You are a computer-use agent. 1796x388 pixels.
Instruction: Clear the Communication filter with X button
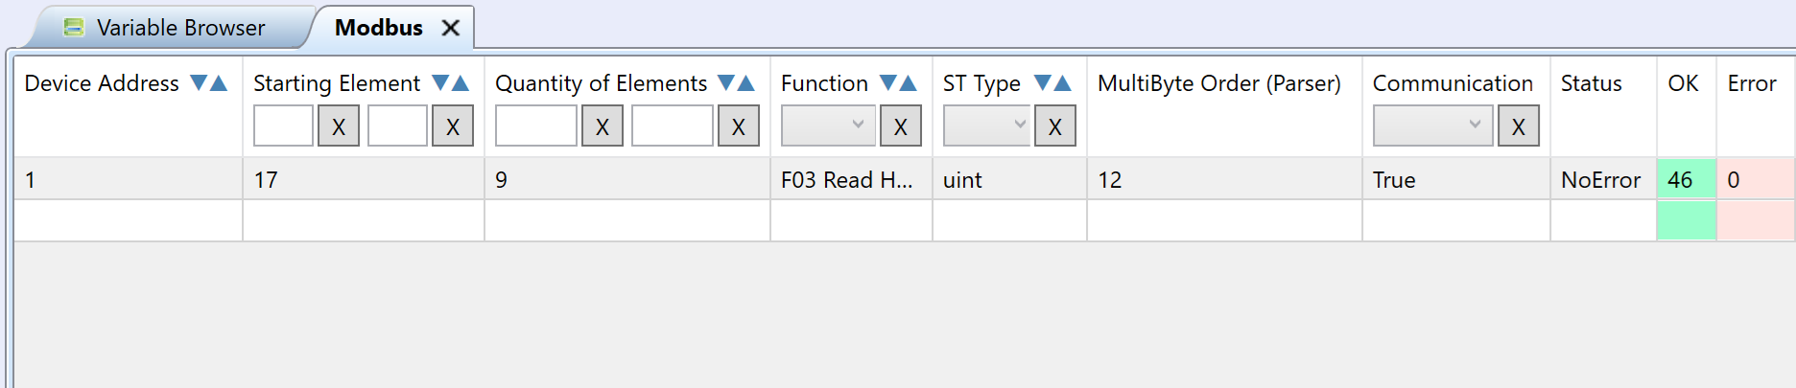(x=1519, y=126)
